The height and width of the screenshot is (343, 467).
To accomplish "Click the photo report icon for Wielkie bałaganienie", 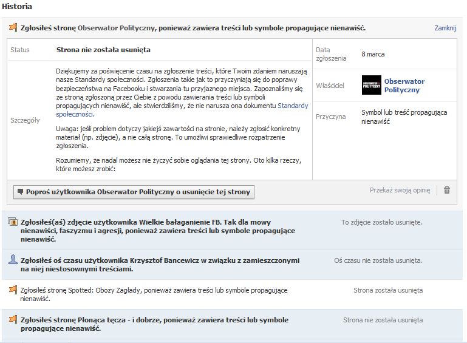I will pos(13,222).
